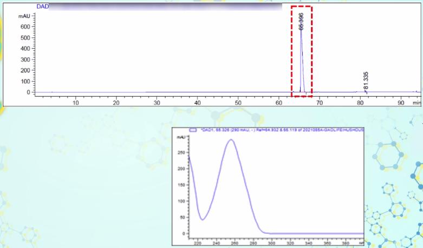The width and height of the screenshot is (423, 248).
Task: Click the min unit label on time axis
Action: (x=416, y=102)
